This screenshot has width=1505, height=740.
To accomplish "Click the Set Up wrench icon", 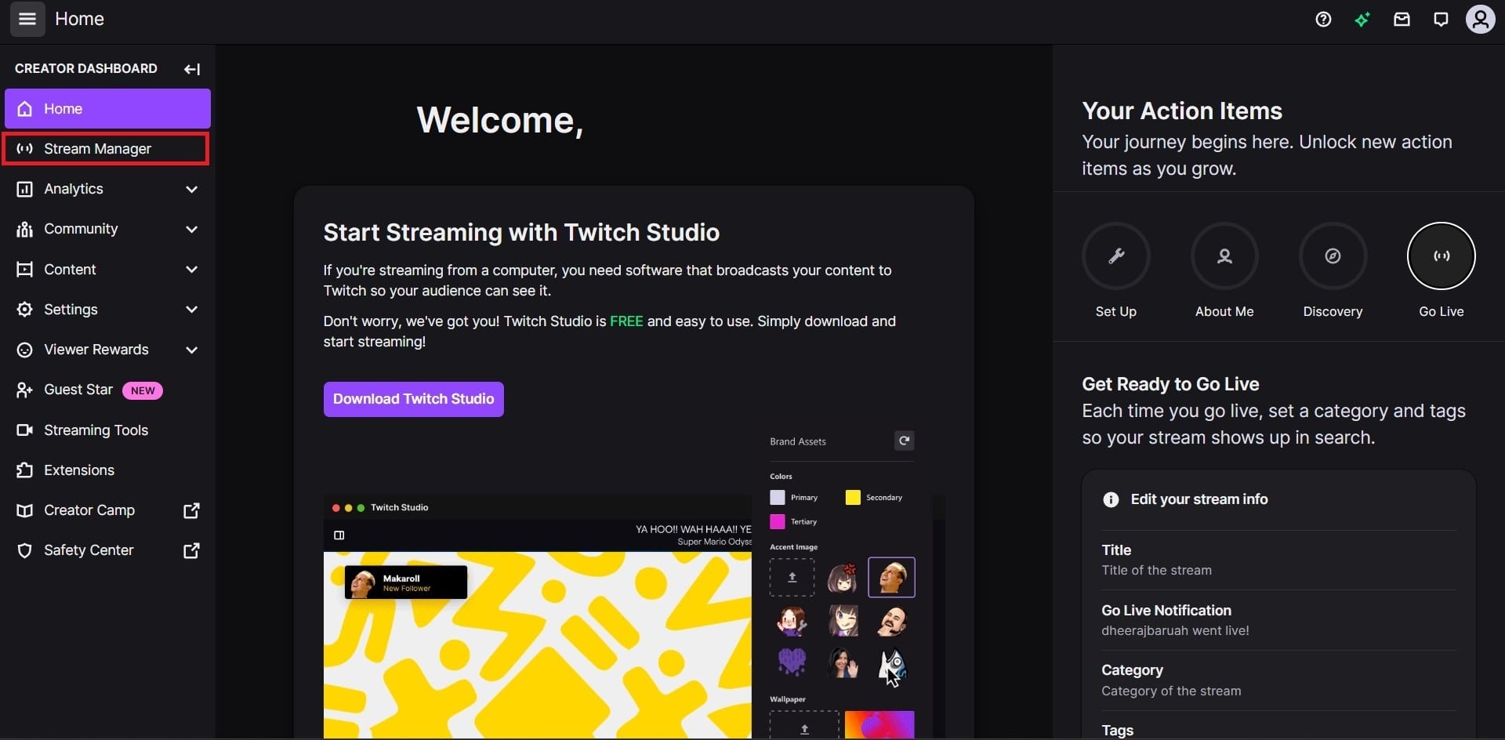I will tap(1116, 256).
